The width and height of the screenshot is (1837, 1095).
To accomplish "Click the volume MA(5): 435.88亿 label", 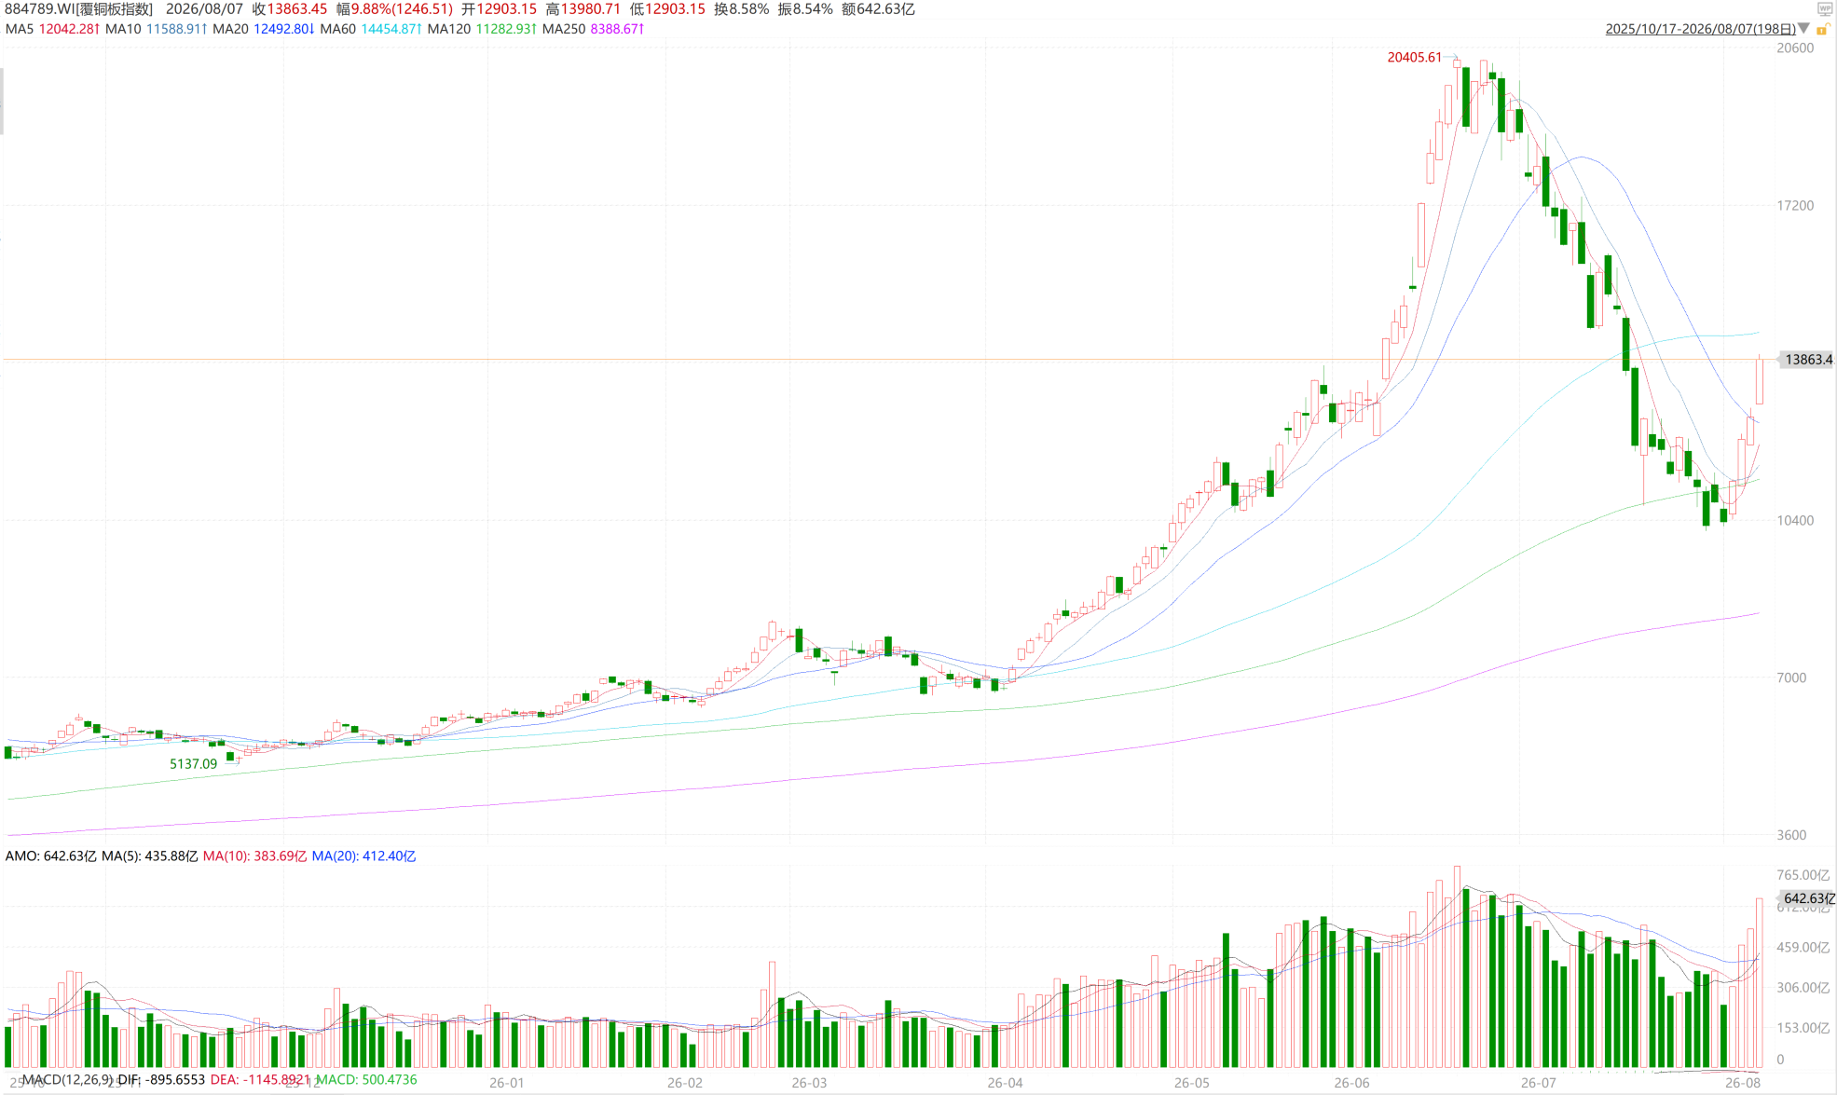I will pyautogui.click(x=149, y=855).
